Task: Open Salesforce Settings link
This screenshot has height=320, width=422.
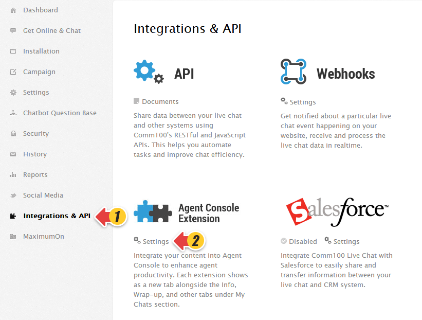Action: [346, 242]
